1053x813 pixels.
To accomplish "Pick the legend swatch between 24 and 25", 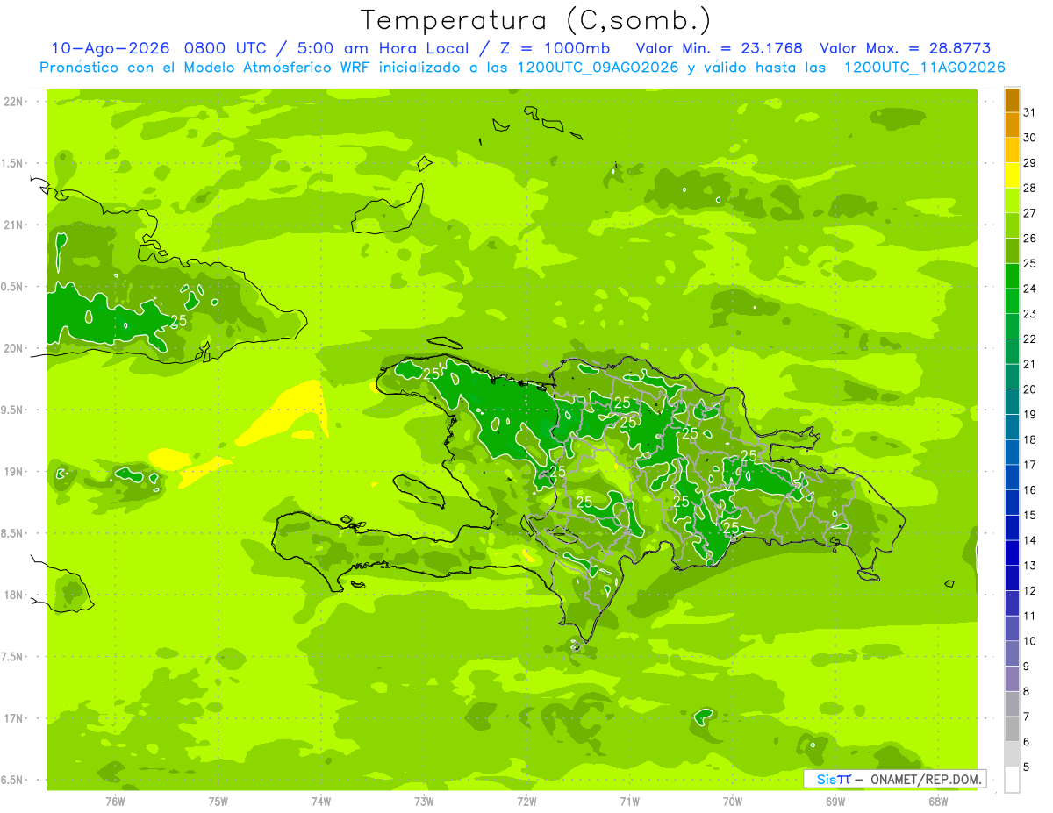I will point(1012,276).
